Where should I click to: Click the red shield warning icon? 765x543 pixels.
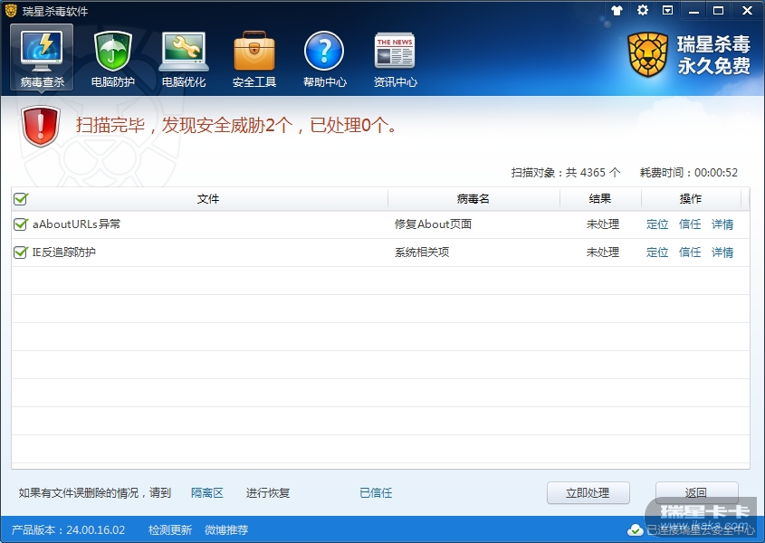[41, 127]
